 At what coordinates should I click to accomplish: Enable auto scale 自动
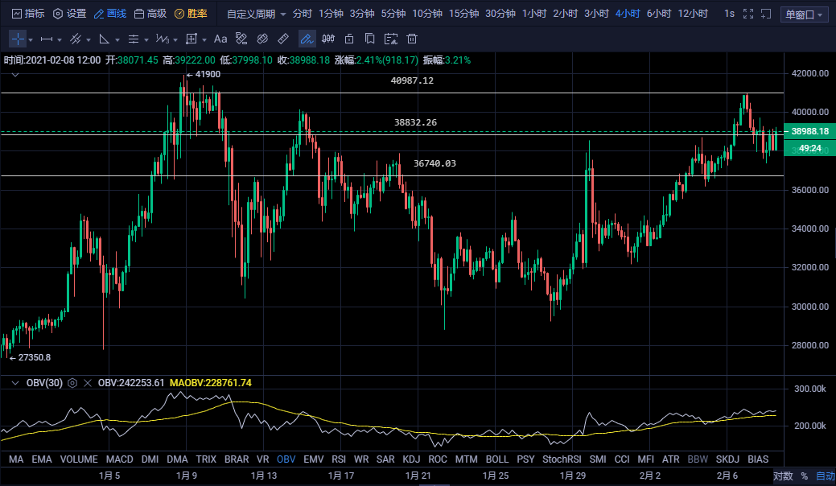coord(825,476)
